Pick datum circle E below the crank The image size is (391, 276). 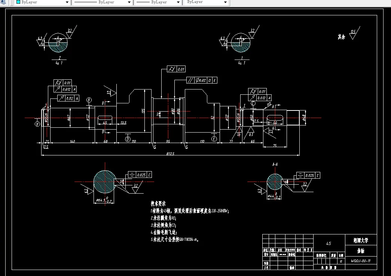click(x=214, y=139)
